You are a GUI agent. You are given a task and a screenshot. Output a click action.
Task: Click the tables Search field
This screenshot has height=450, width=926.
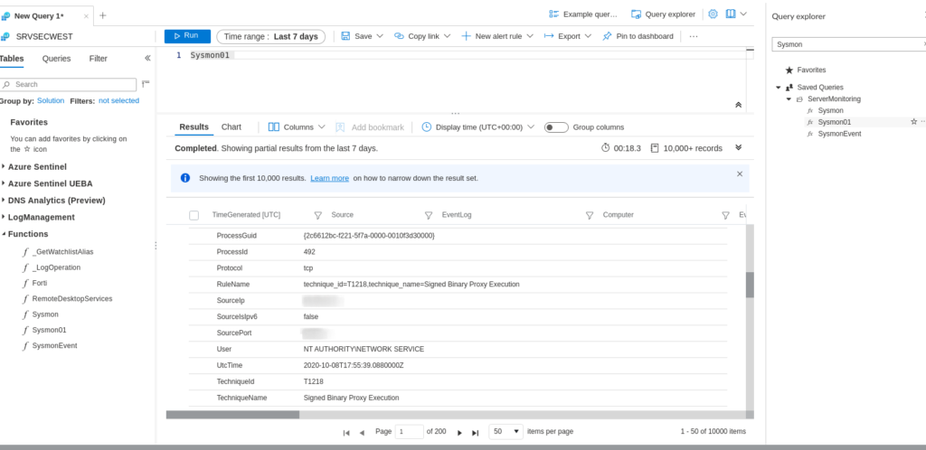tap(68, 84)
